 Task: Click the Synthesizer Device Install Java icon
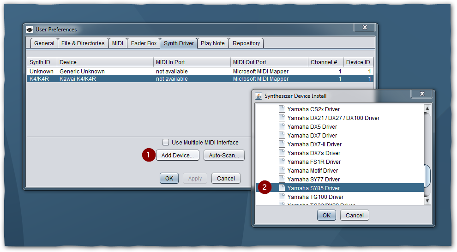(258, 96)
